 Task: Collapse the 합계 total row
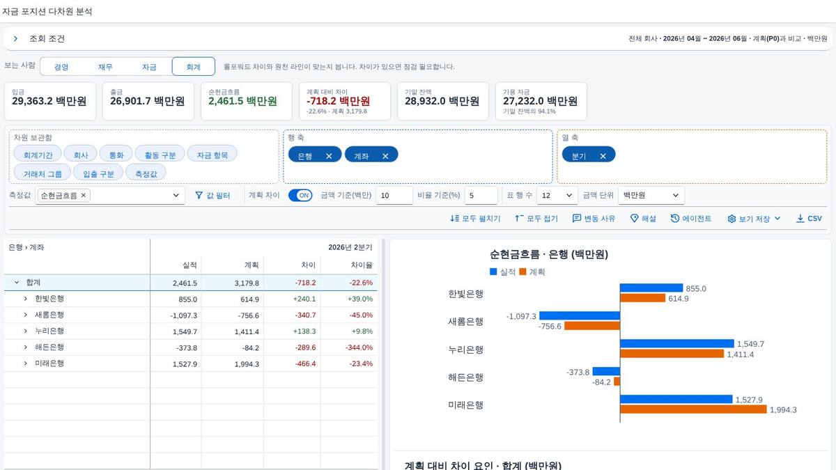[x=17, y=283]
